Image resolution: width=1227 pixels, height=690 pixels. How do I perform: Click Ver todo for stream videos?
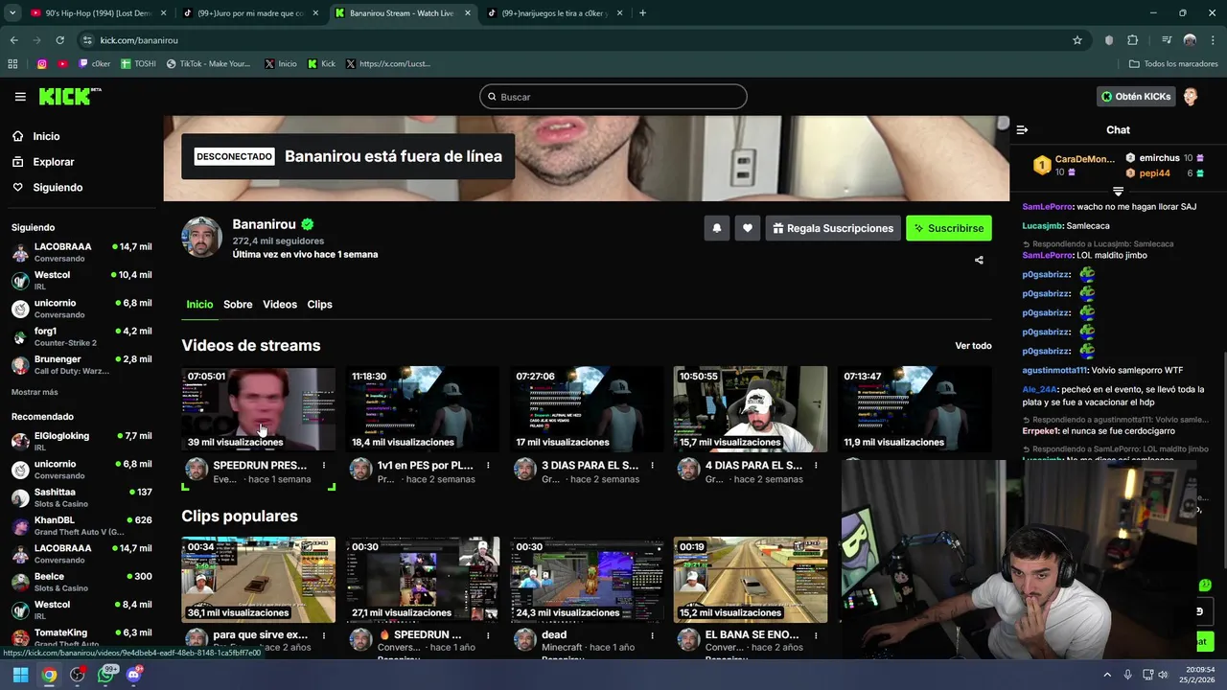tap(973, 346)
